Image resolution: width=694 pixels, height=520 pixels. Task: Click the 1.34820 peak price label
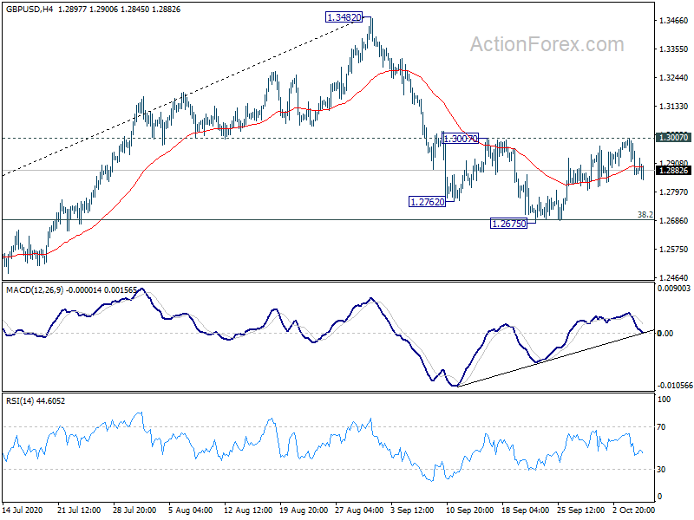click(x=344, y=17)
